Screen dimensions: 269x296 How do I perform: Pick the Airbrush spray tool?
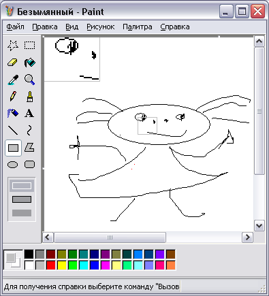pyautogui.click(x=13, y=114)
